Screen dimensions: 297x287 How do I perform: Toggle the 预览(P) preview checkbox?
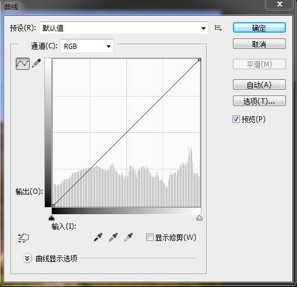(236, 119)
